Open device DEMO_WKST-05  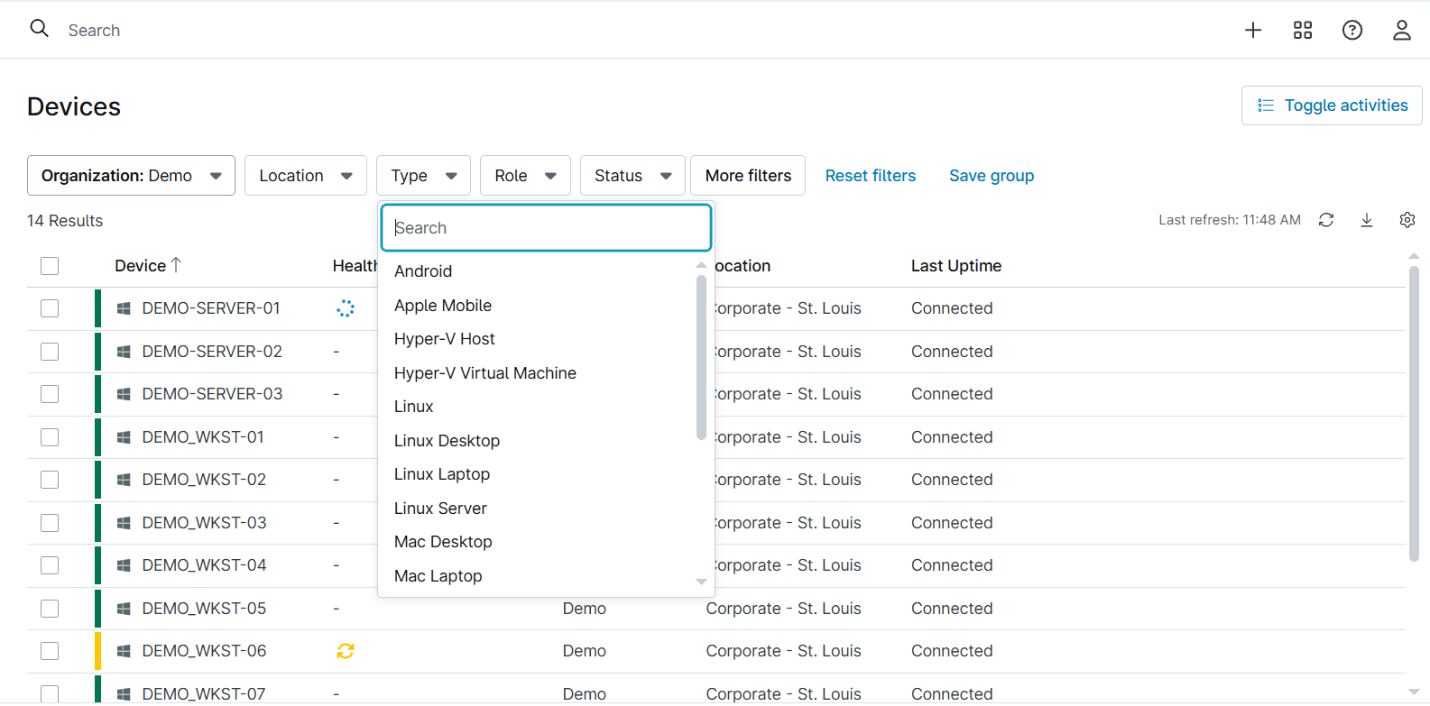(204, 609)
